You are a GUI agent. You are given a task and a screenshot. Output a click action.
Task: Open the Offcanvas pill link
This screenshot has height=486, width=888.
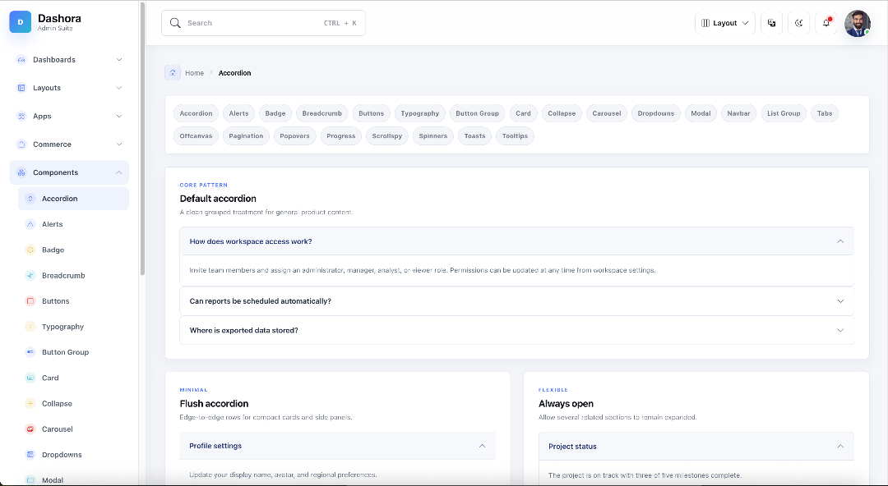196,135
